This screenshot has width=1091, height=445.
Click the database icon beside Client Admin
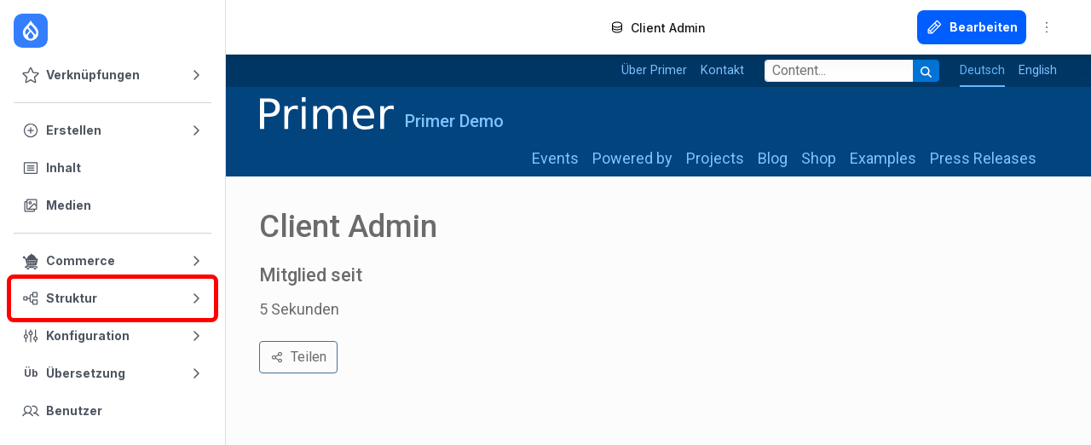617,28
